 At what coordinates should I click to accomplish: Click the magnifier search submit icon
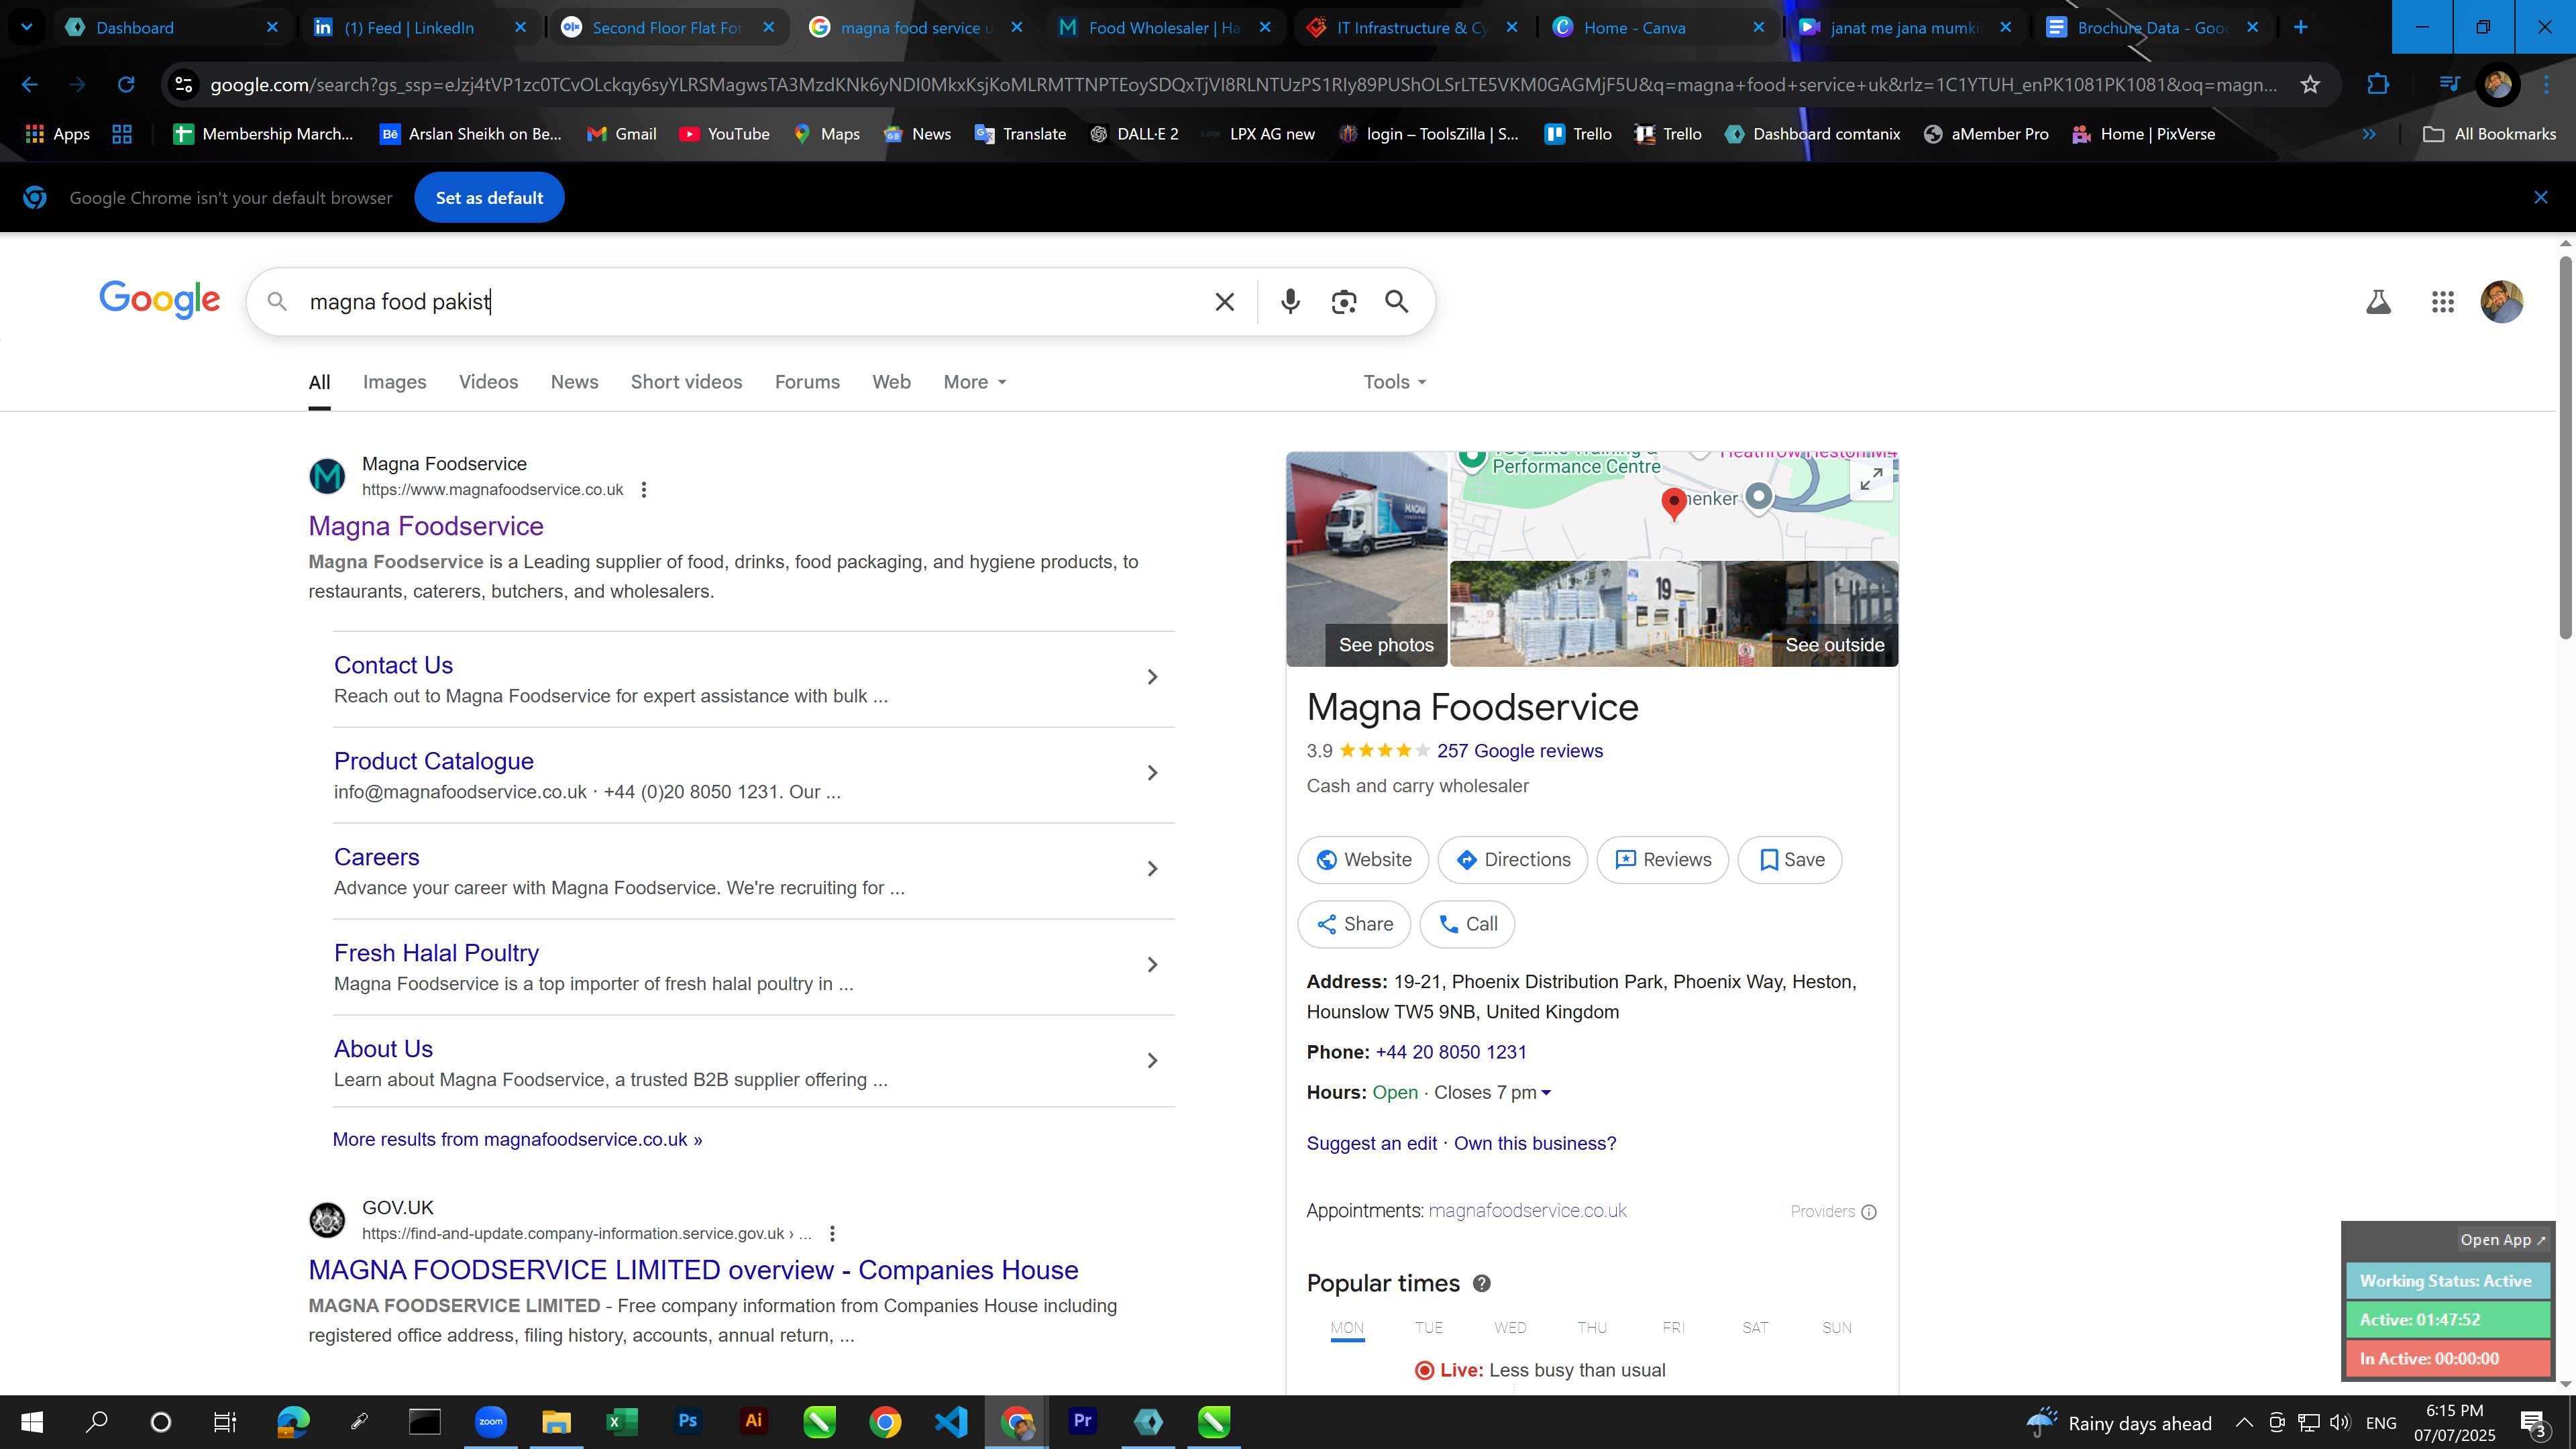pyautogui.click(x=1397, y=302)
